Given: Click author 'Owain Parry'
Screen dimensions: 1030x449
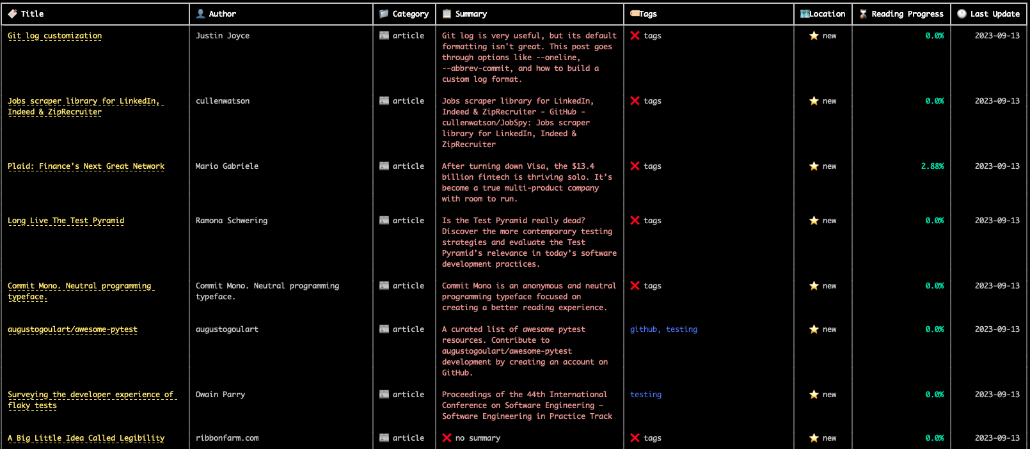Looking at the screenshot, I should point(220,395).
